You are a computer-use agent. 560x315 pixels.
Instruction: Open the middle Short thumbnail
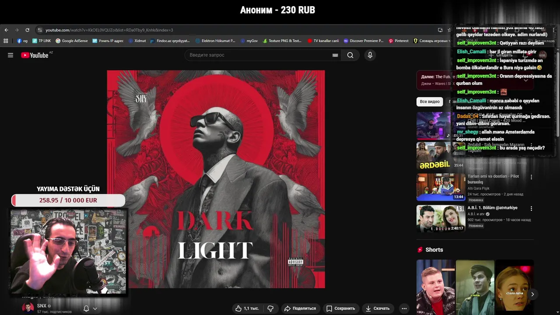pos(475,287)
